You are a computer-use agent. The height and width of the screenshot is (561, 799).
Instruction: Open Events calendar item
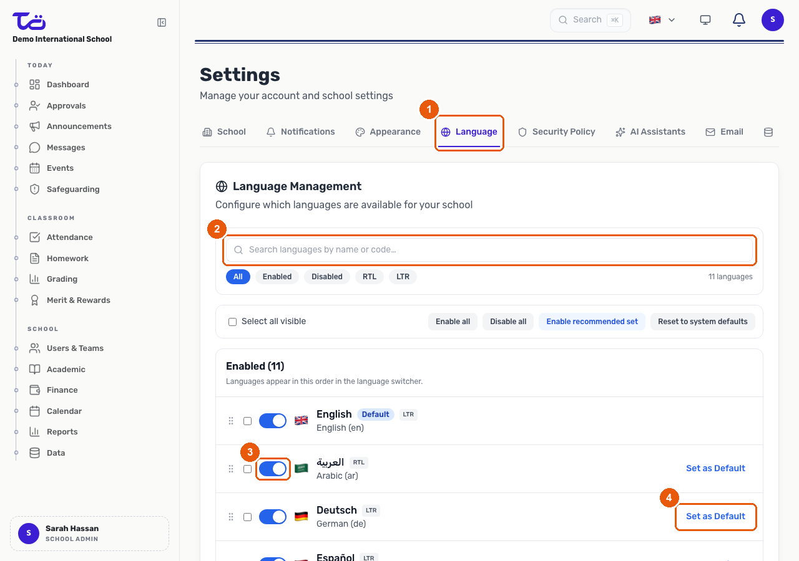coord(52,168)
